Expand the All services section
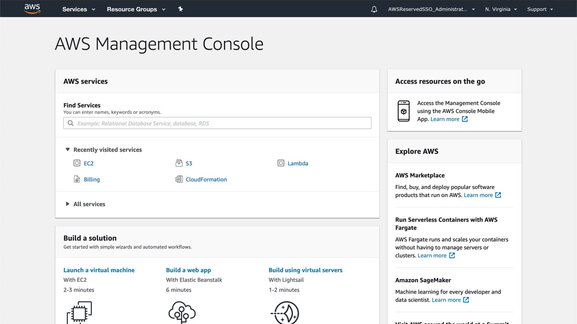 pos(68,204)
